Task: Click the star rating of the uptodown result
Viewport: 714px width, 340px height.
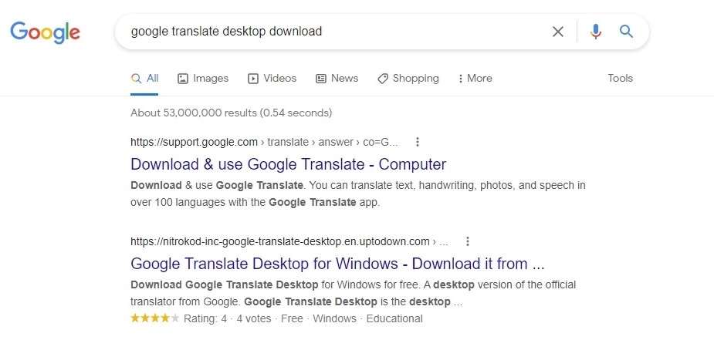Action: 155,318
